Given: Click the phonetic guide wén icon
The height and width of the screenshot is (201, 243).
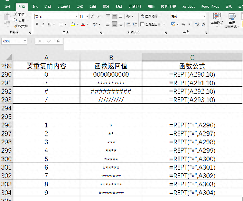Looking at the screenshot, I should pos(95,24).
